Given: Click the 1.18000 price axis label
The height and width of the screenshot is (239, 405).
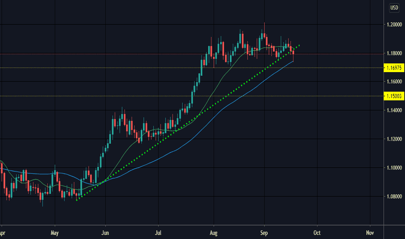Looking at the screenshot, I should coord(394,53).
